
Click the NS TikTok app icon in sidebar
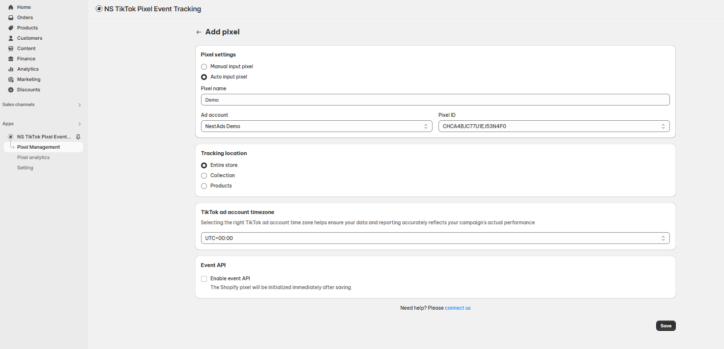tap(10, 137)
